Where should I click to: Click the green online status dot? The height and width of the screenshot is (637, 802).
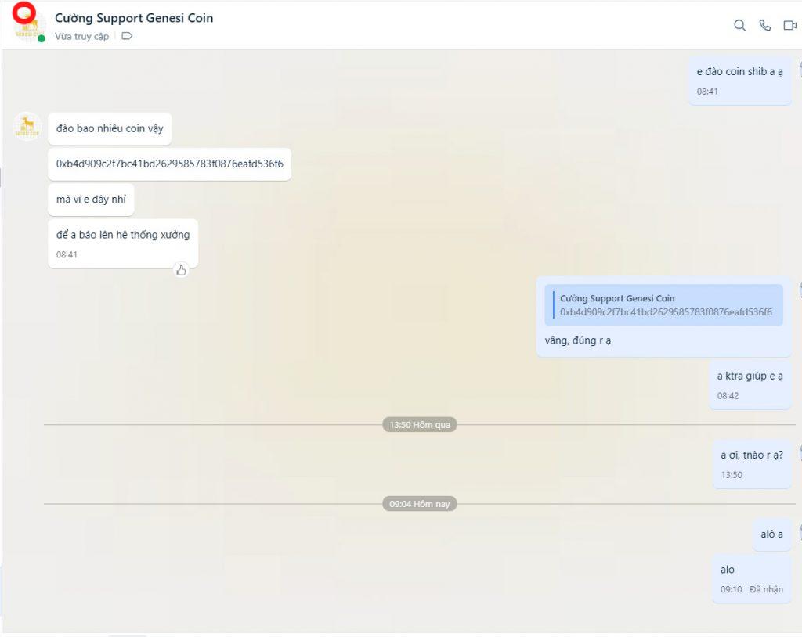[x=42, y=38]
